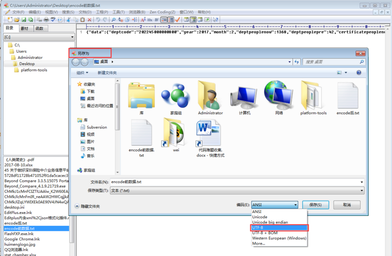
Task: Toggle Word Wrap toolbar icon
Action: coord(156,20)
